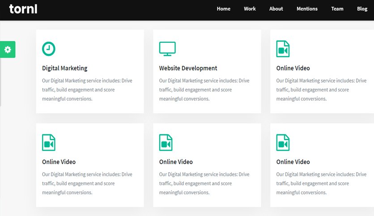Click the Online Video heading beside Website Development
Screen dimensions: 374x216
coord(293,68)
